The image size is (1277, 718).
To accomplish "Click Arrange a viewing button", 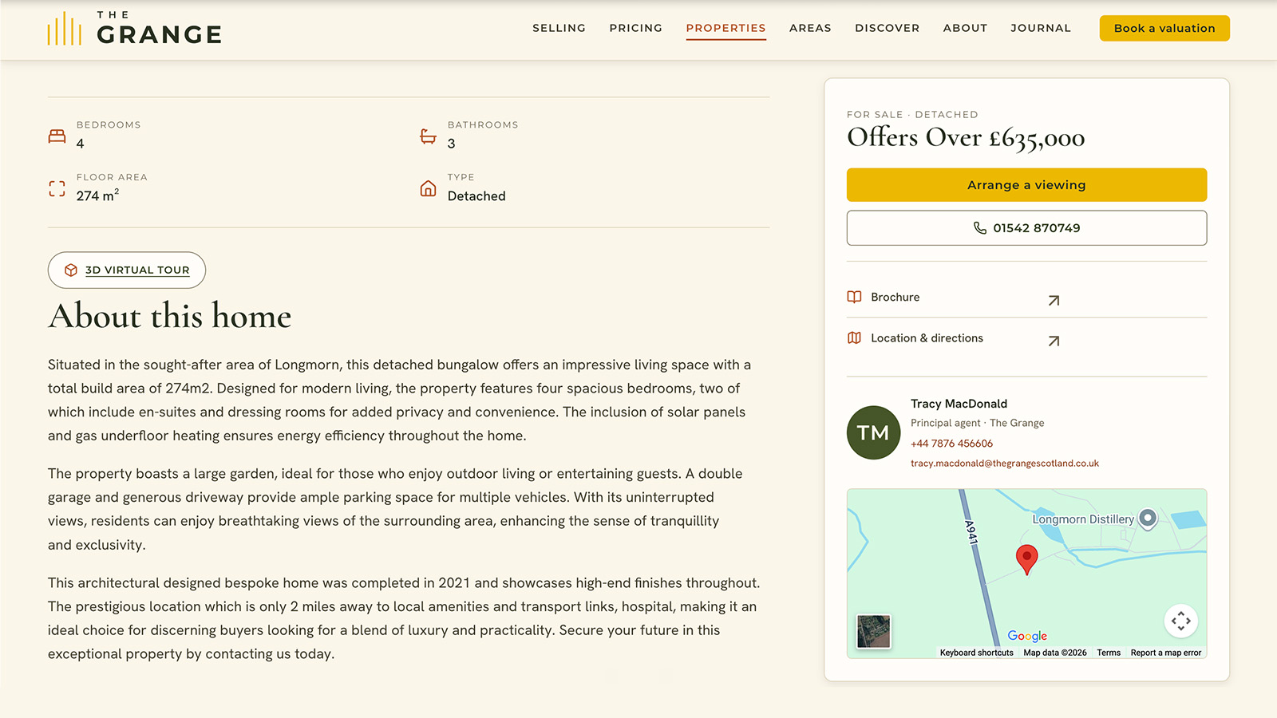I will [1026, 185].
